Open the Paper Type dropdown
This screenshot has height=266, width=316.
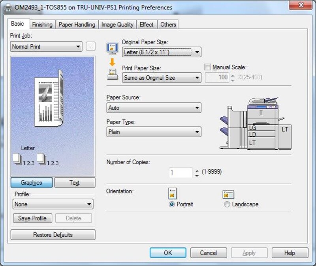154,132
